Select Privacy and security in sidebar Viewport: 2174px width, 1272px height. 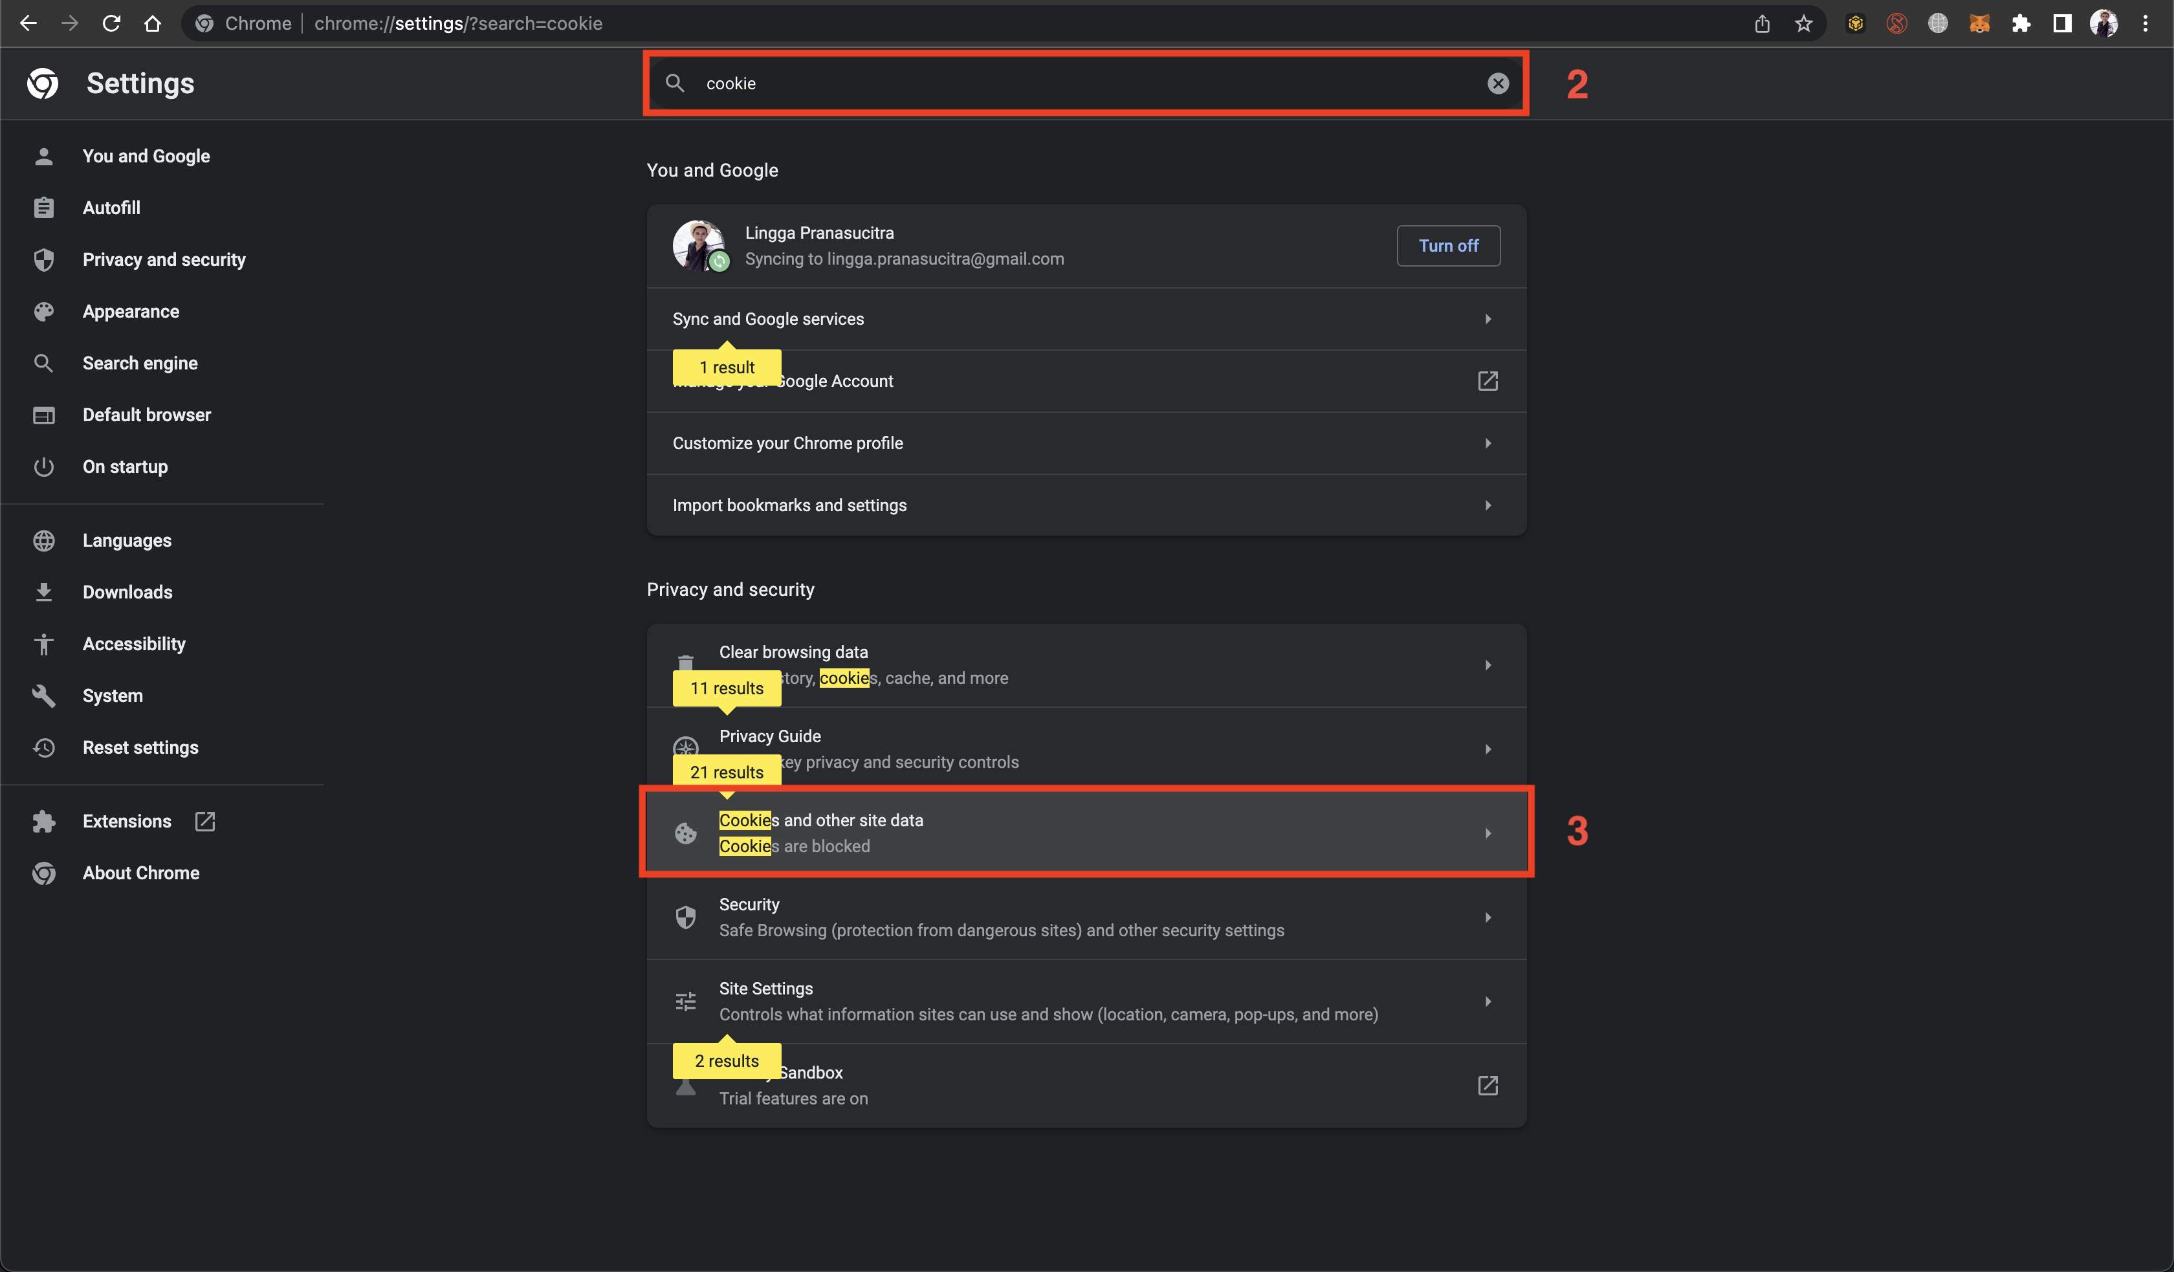click(x=164, y=259)
